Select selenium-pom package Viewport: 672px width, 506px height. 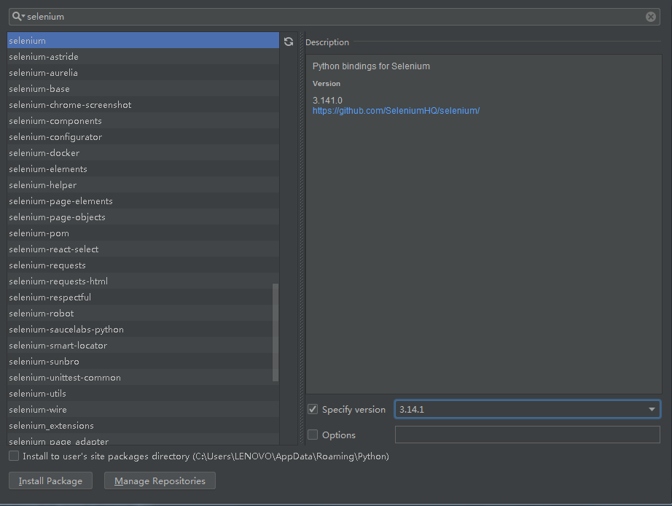143,233
